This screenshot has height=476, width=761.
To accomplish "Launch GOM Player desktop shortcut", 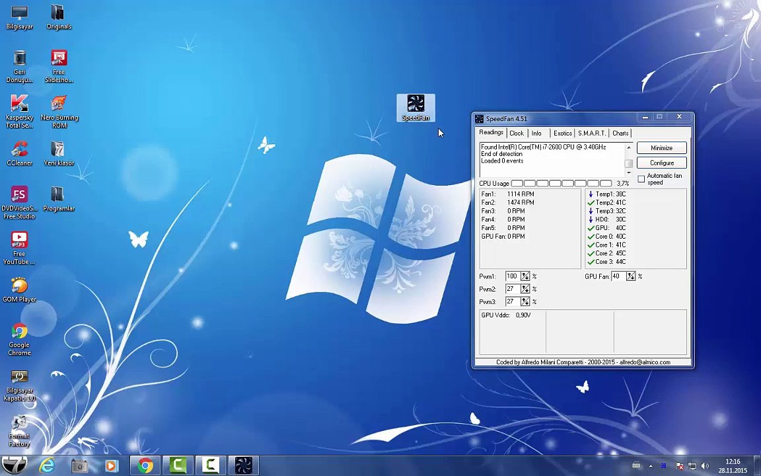I will (x=19, y=290).
